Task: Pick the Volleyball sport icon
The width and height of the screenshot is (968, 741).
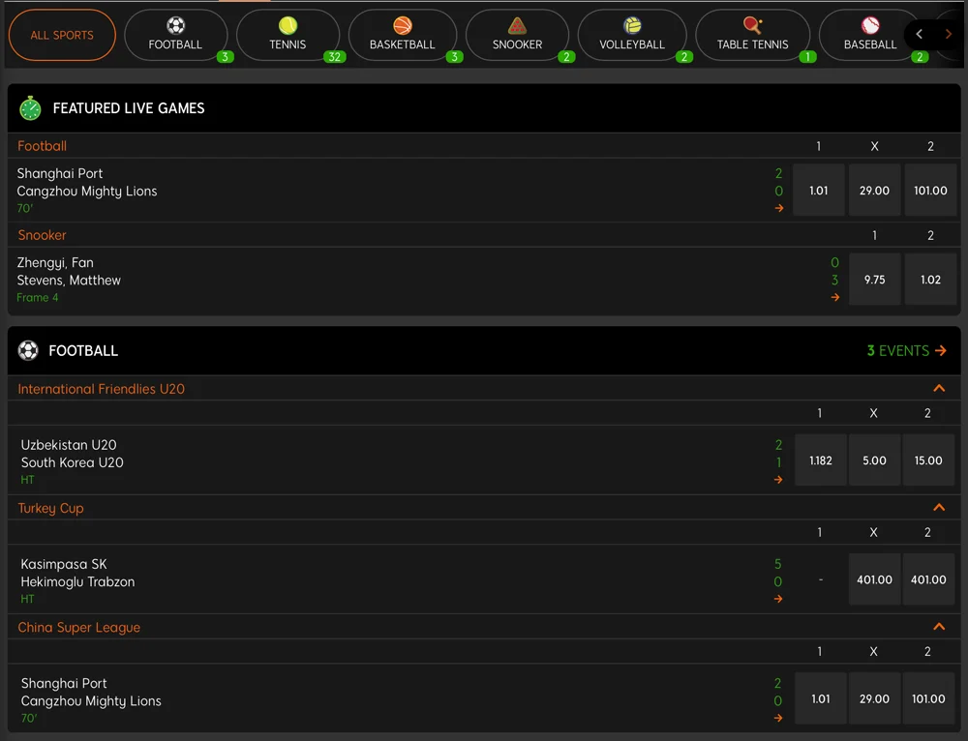Action: pyautogui.click(x=632, y=26)
